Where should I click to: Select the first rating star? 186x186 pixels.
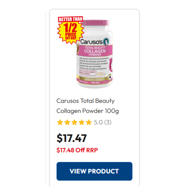point(60,122)
